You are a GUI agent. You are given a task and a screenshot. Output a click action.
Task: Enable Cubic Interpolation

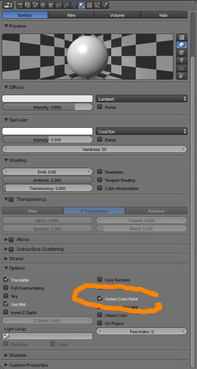pyautogui.click(x=100, y=188)
